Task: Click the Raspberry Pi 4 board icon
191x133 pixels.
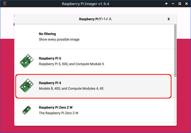Action: coord(27,86)
